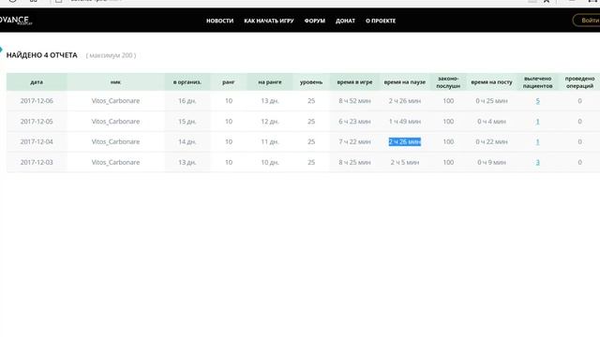The width and height of the screenshot is (600, 337).
Task: Click the ранг column header
Action: point(229,81)
